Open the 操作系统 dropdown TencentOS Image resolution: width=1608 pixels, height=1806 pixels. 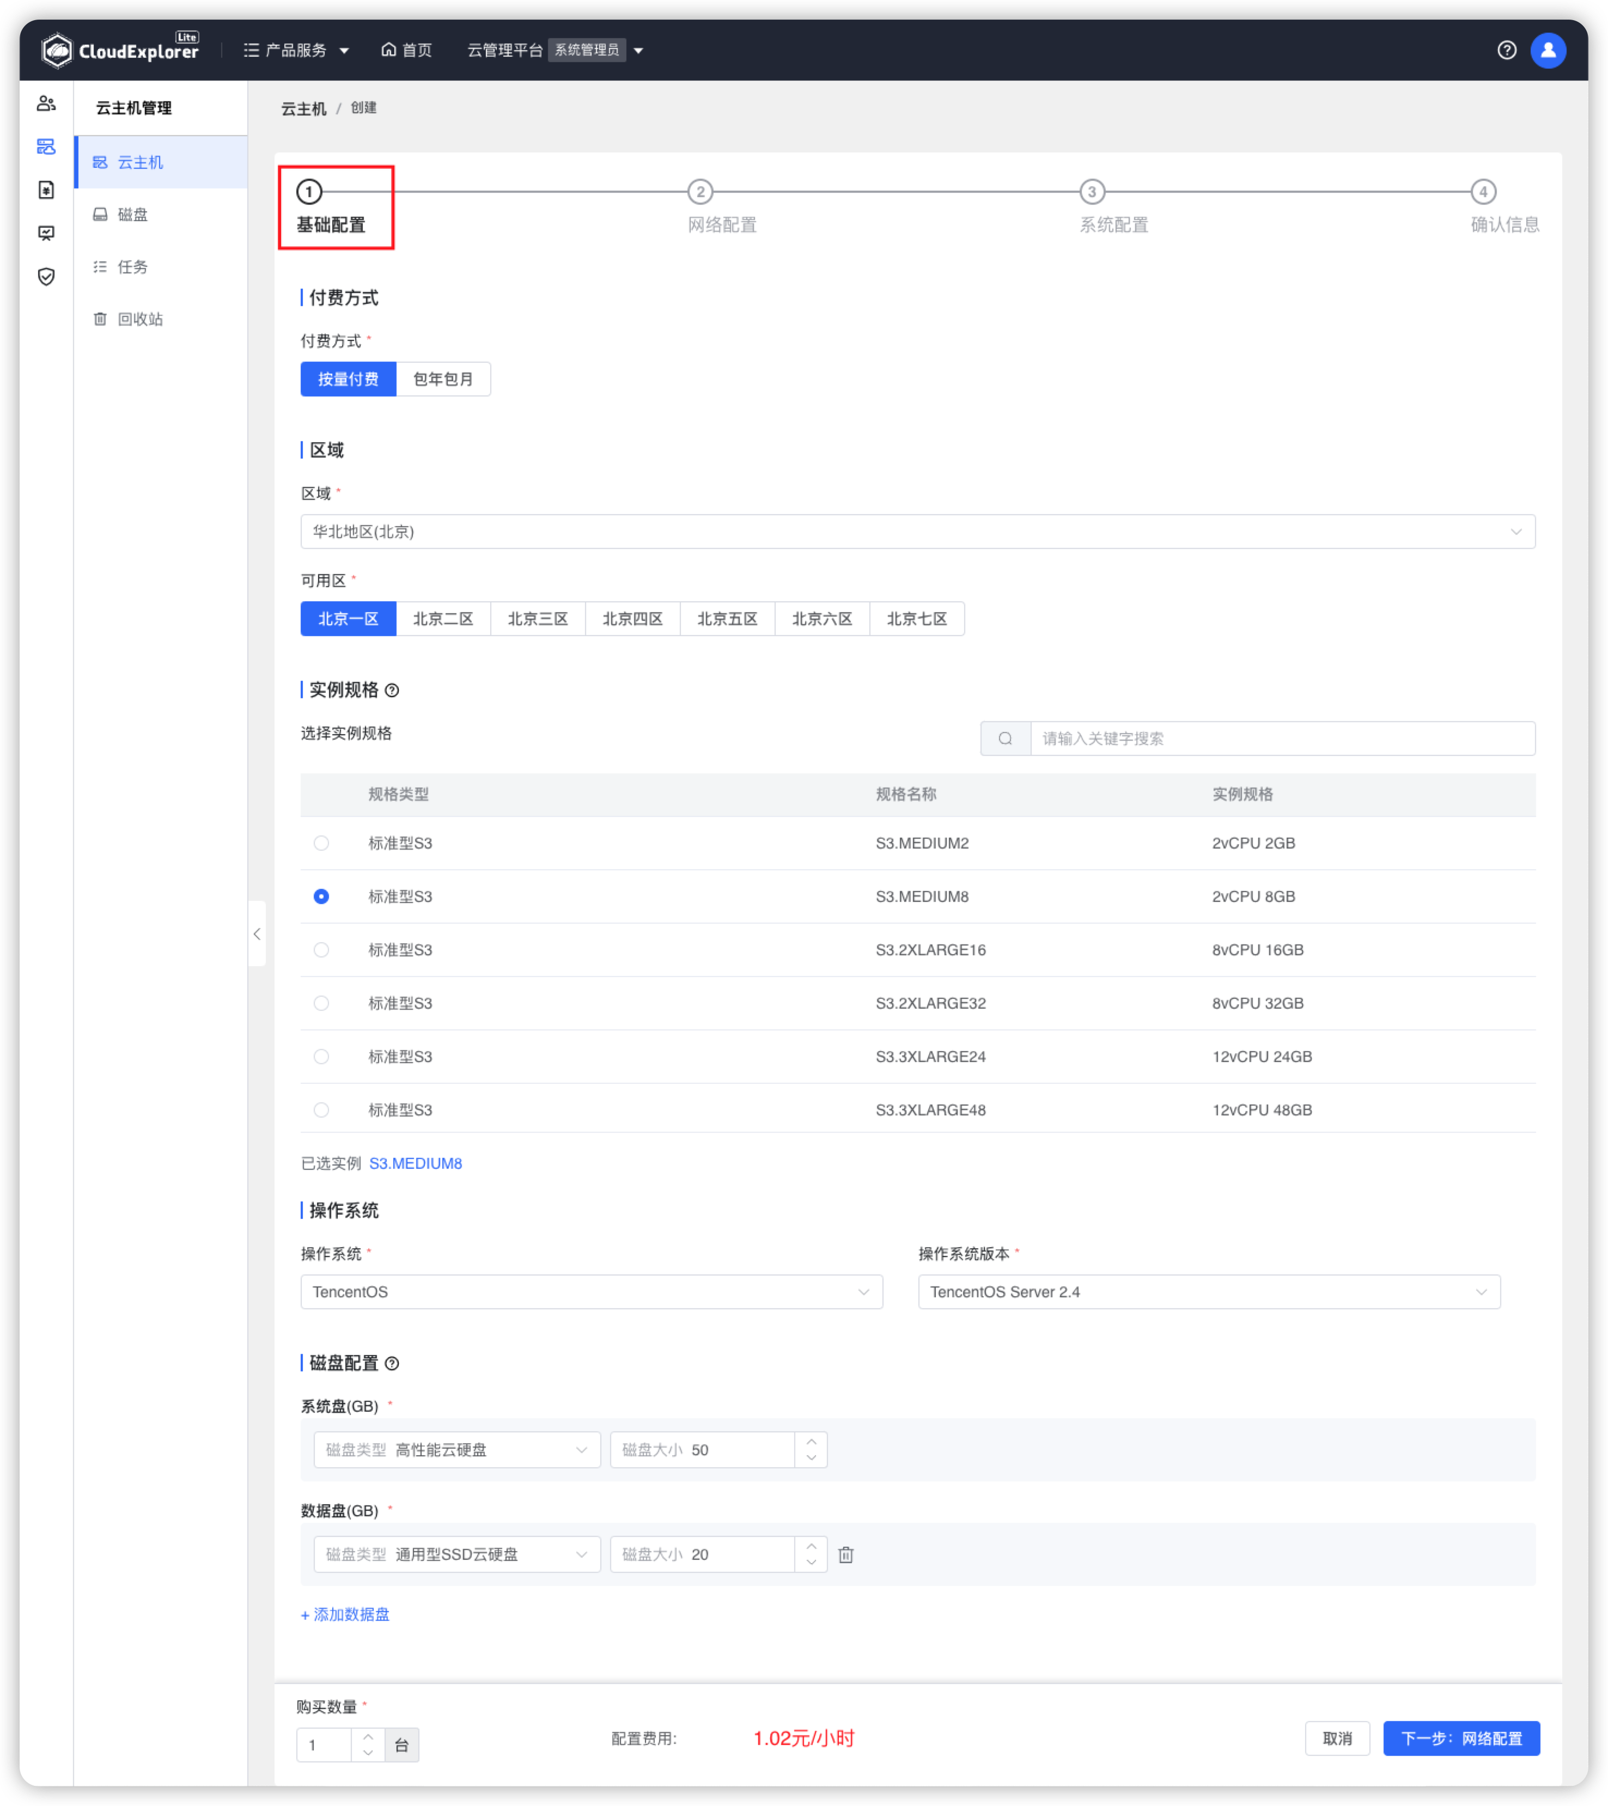coord(591,1292)
